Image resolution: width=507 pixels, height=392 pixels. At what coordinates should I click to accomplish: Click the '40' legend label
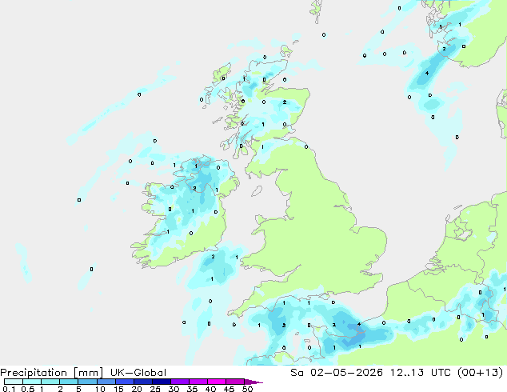[x=210, y=389]
